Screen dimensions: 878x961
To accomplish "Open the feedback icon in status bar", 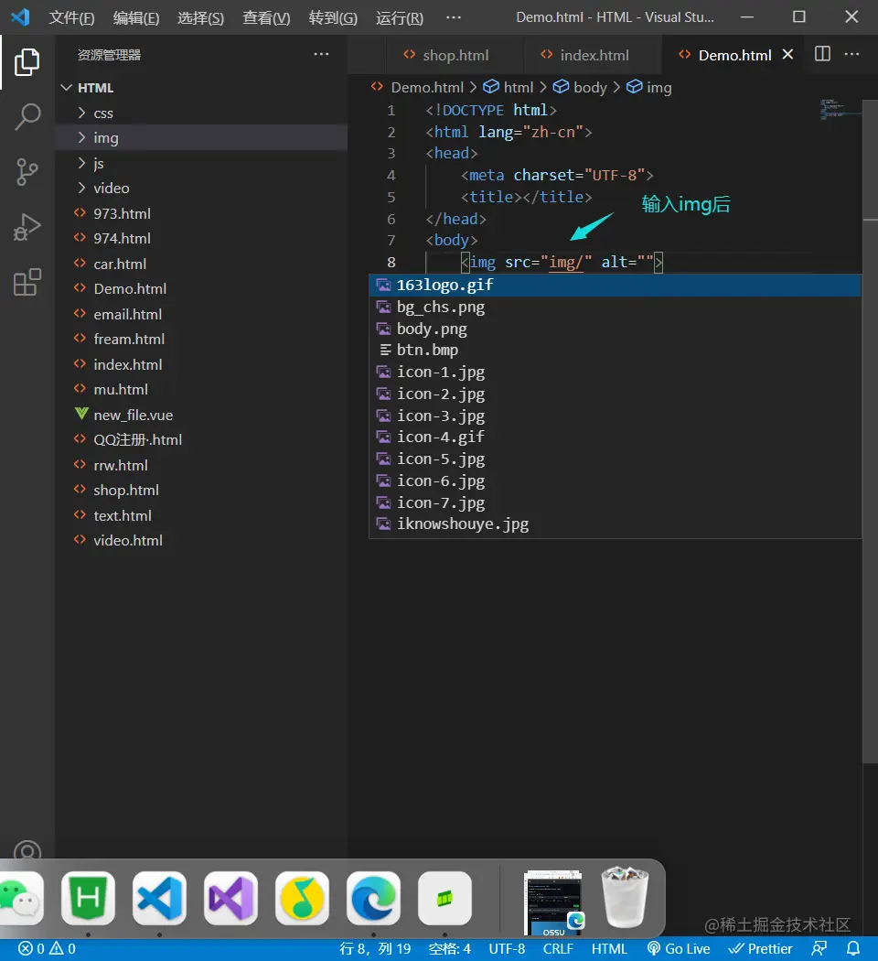I will pyautogui.click(x=819, y=949).
